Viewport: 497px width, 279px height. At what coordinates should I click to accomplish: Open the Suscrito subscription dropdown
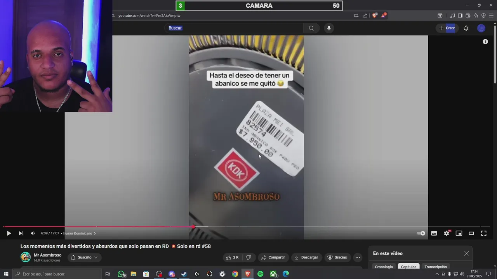[x=85, y=257]
